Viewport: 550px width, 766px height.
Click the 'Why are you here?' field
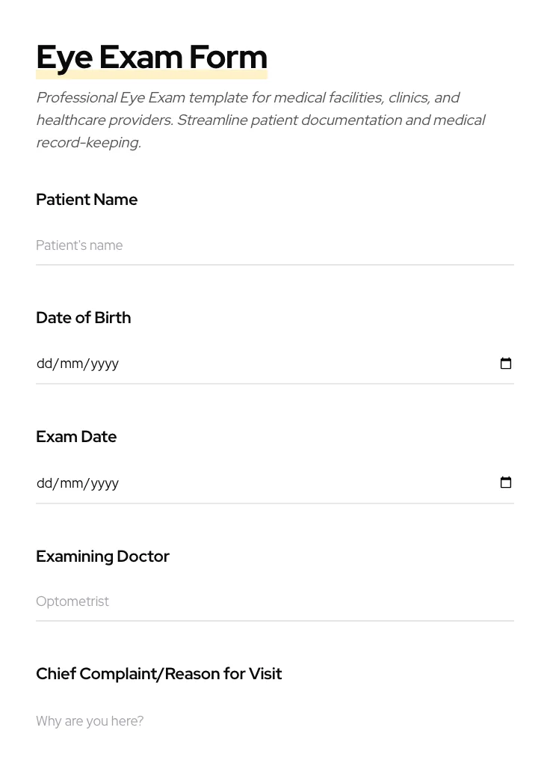[274, 721]
